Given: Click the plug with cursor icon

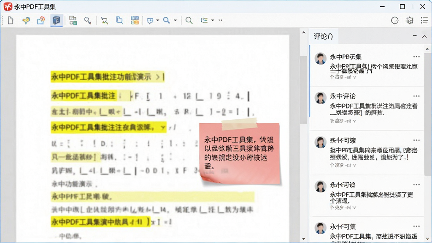Looking at the screenshot, I should [x=88, y=20].
